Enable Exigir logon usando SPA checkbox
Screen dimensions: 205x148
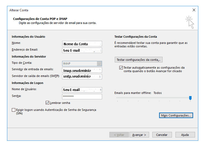pos(14,110)
